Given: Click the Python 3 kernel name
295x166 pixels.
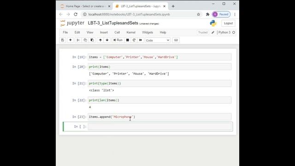Looking at the screenshot, I should pos(224,32).
